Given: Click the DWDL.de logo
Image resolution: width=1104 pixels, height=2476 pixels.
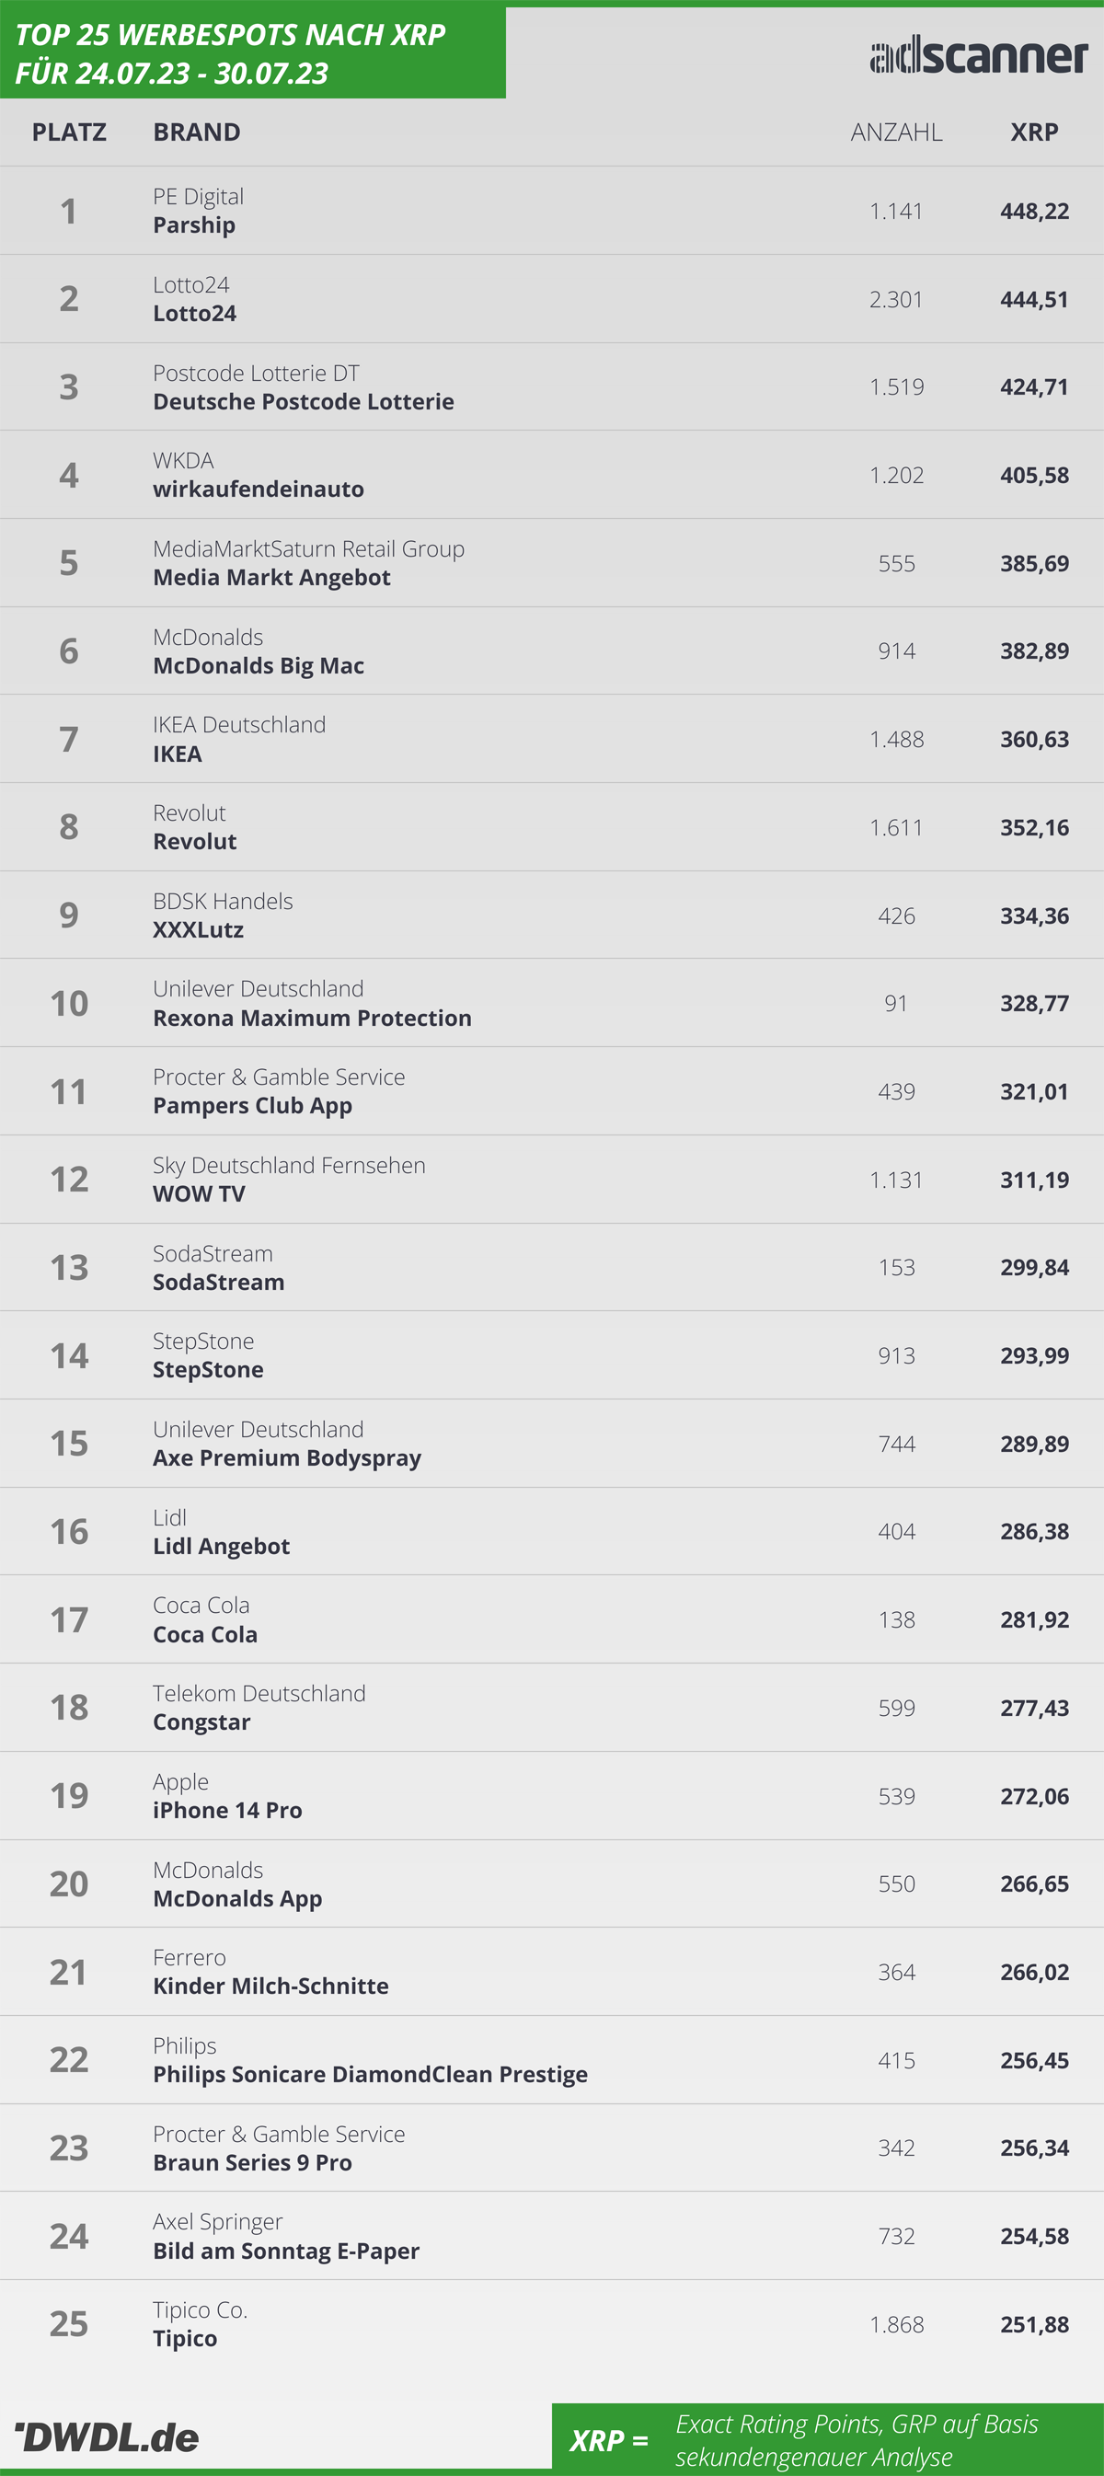Looking at the screenshot, I should click(x=107, y=2436).
